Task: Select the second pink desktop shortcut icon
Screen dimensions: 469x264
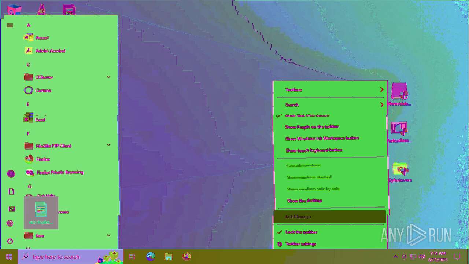Action: coord(399,132)
